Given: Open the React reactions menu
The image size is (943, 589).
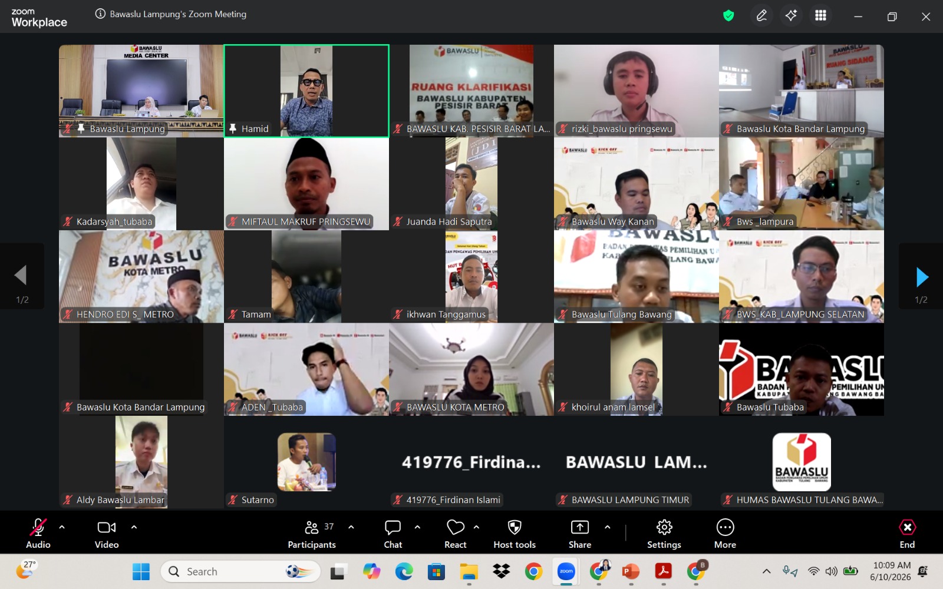Looking at the screenshot, I should pyautogui.click(x=455, y=534).
